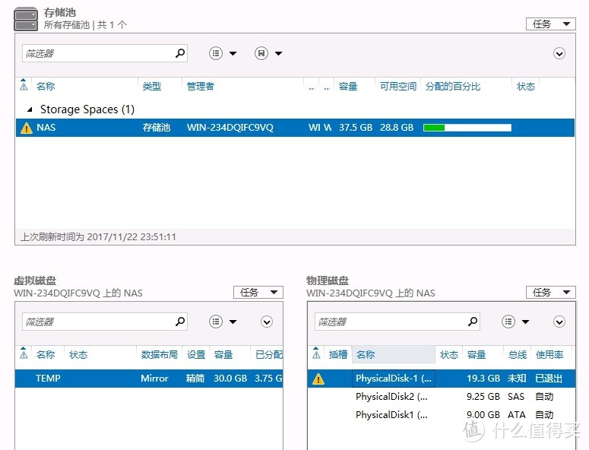Expand storage pool panel with chevron circle
Screen dimensions: 589x450
[559, 53]
